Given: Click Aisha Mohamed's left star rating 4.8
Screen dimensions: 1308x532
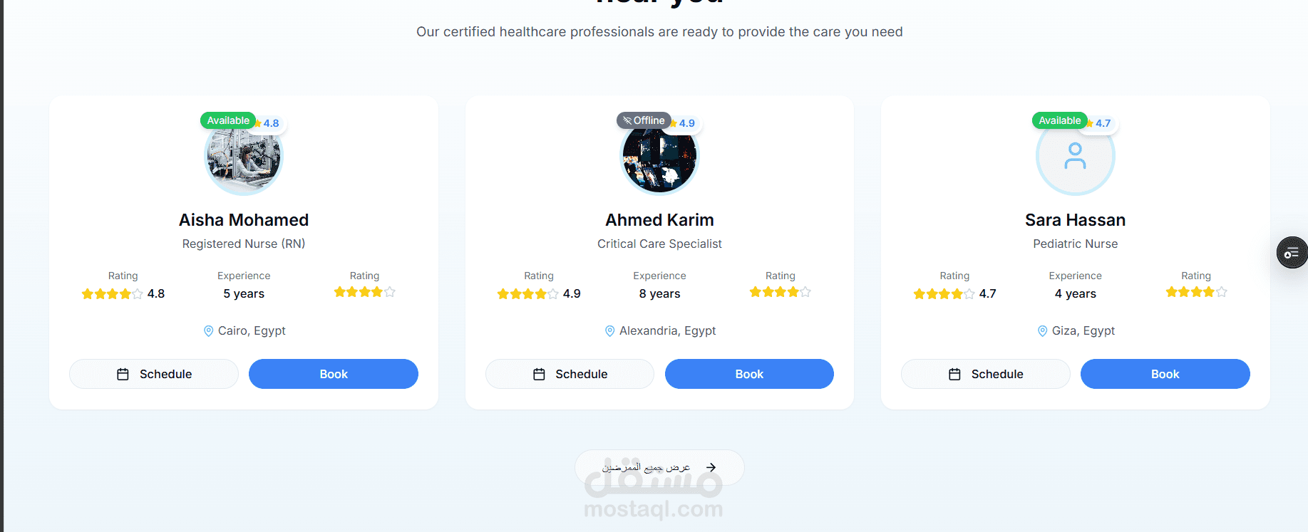Looking at the screenshot, I should pos(123,294).
